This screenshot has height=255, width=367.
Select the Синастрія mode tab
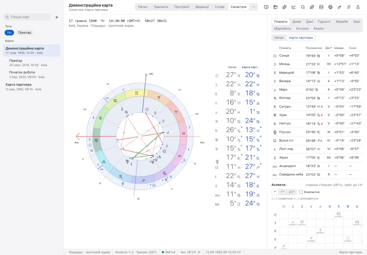click(238, 7)
